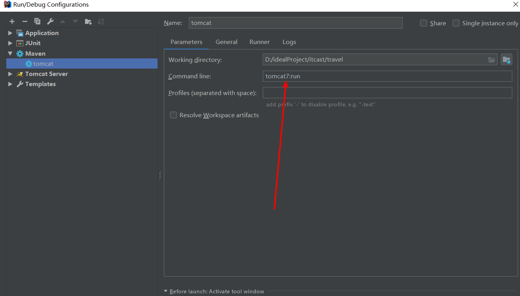Insert project directory macro icon

coord(506,59)
